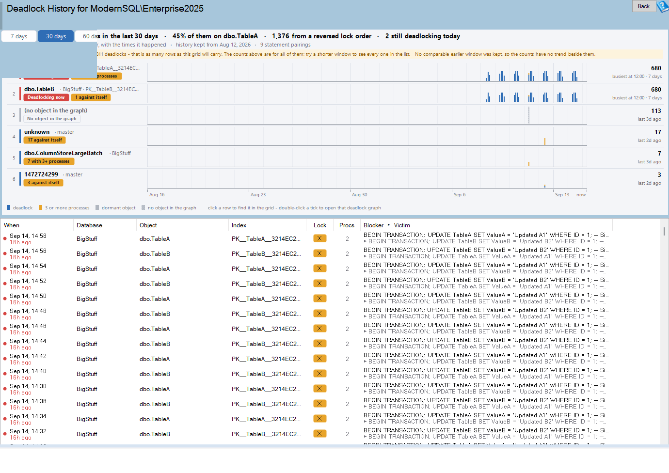Viewport: 669px width, 473px height.
Task: Click the Sep 14, 14:44 timestamp
Action: click(x=28, y=341)
